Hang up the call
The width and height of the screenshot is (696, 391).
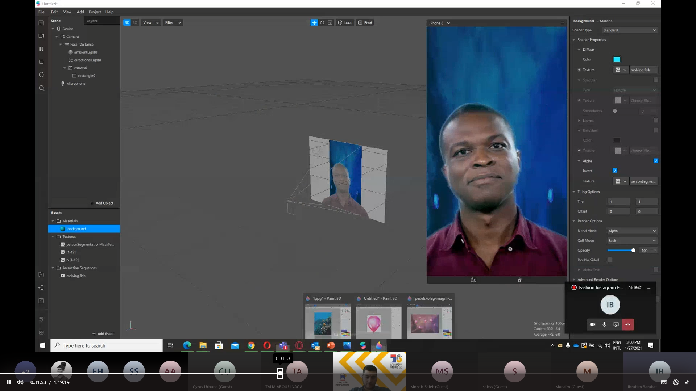tap(628, 324)
